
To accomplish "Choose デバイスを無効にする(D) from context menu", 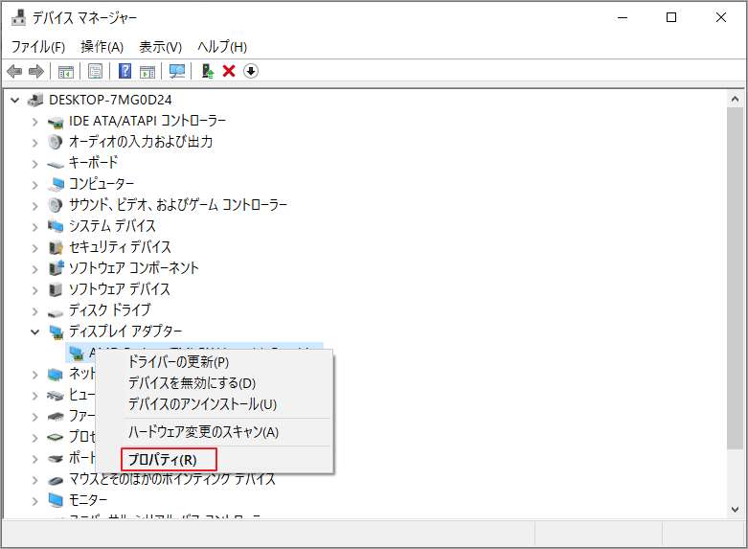I will (x=215, y=383).
